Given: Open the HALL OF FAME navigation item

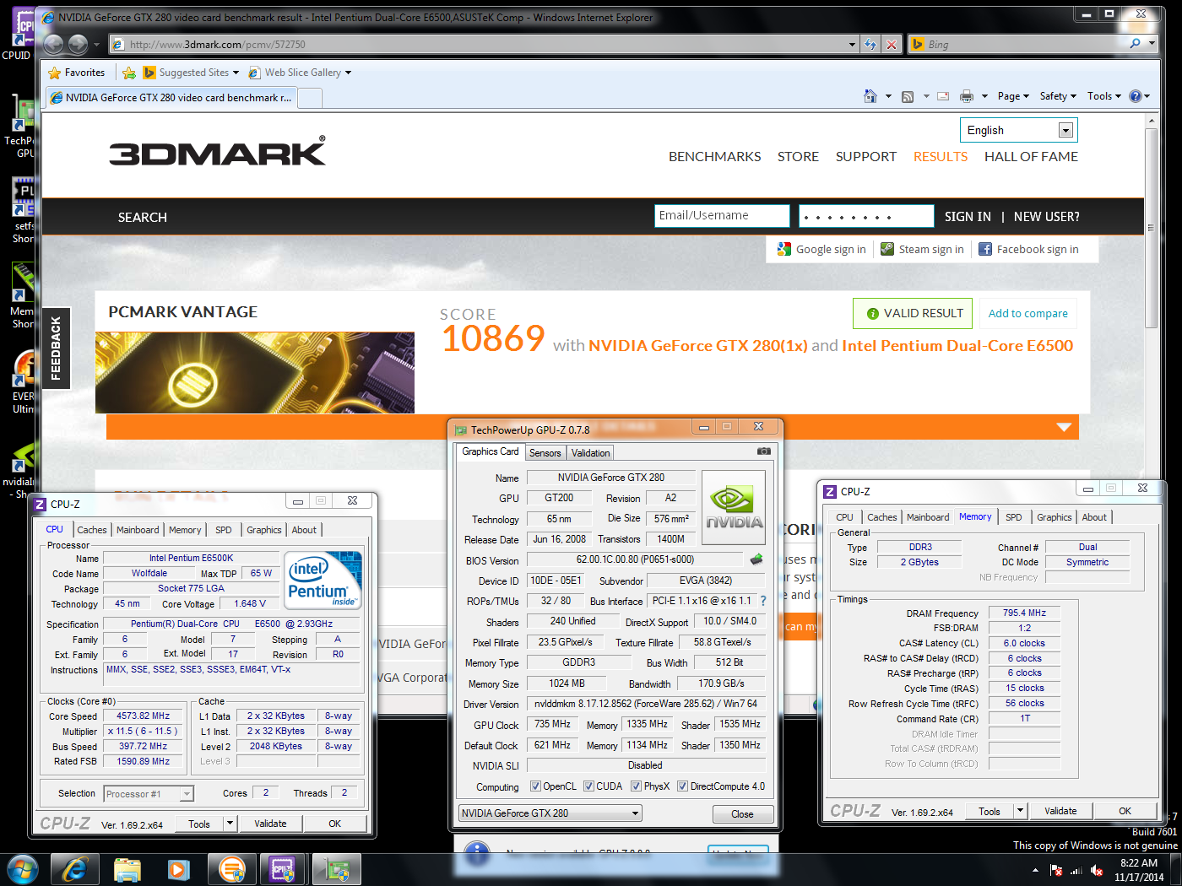Looking at the screenshot, I should (1031, 156).
